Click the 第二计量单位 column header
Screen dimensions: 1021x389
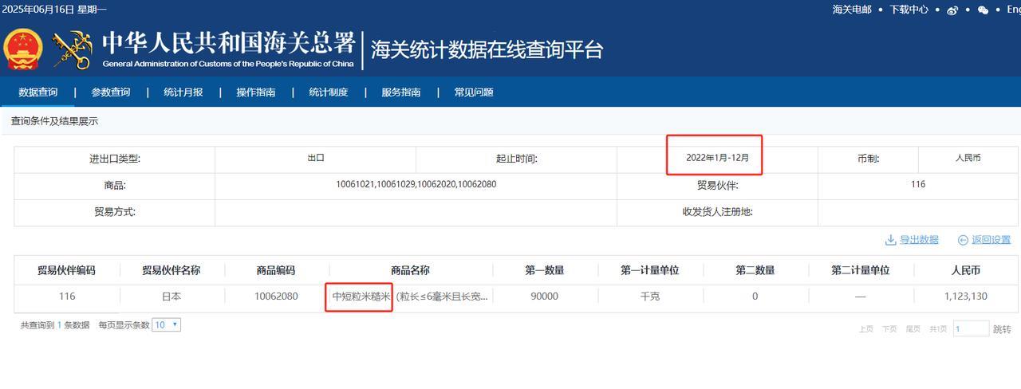click(x=860, y=270)
